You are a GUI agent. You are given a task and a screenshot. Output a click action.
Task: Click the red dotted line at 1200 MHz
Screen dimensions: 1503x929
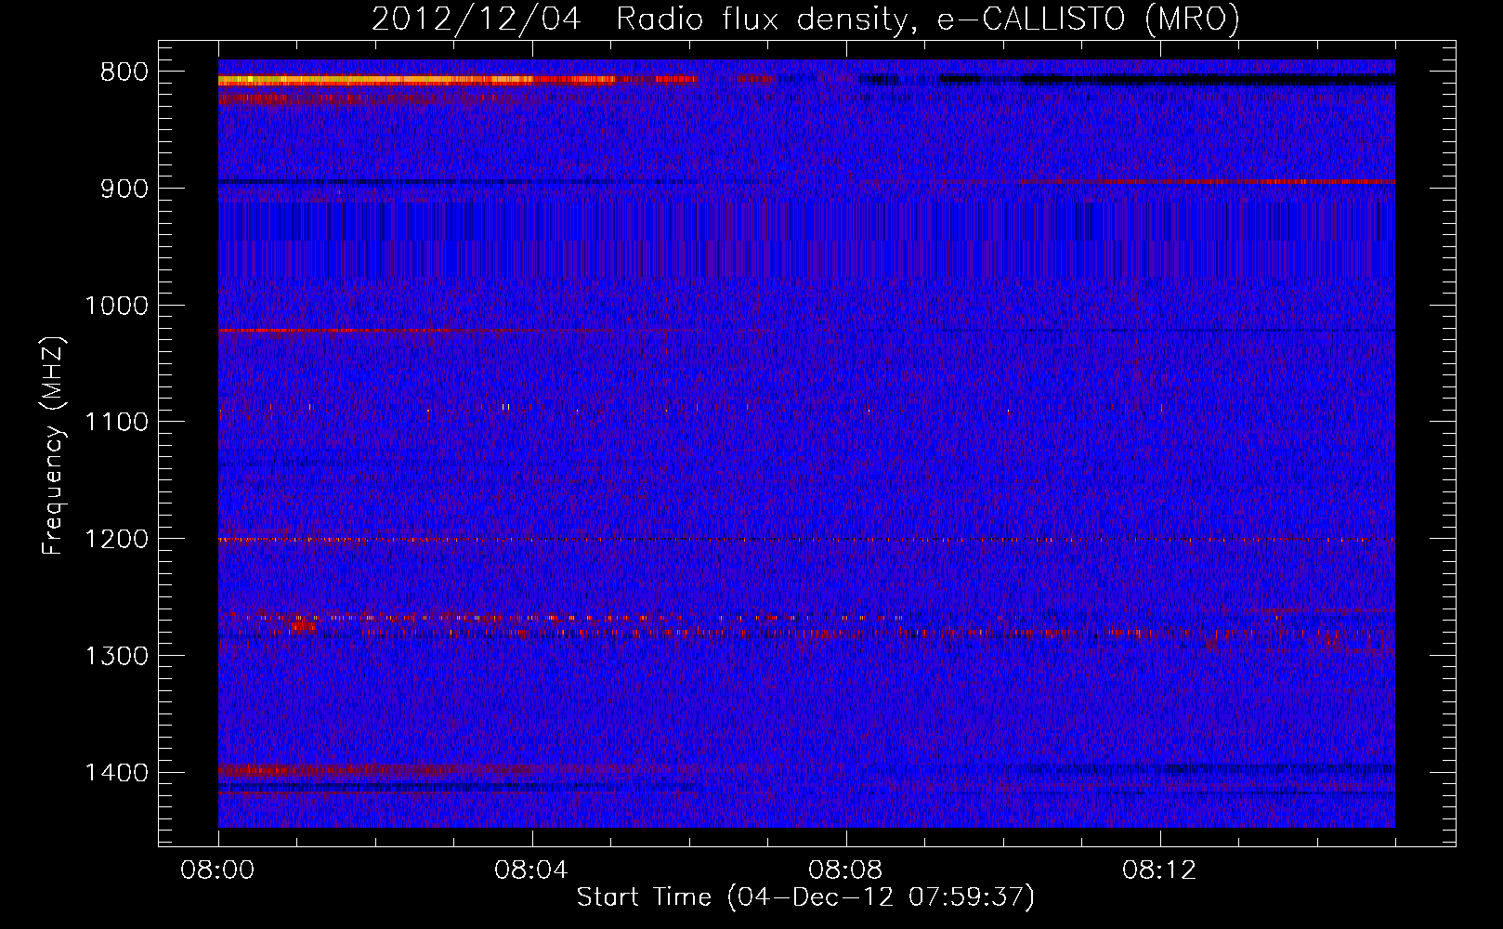pyautogui.click(x=806, y=540)
